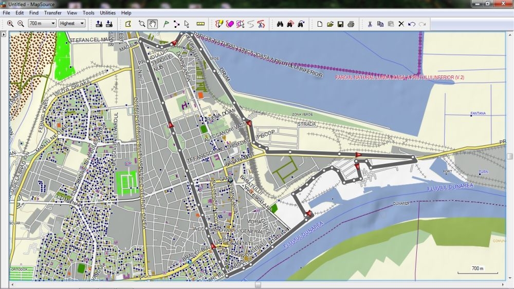Click the Save disk icon
The width and height of the screenshot is (514, 289).
(340, 24)
